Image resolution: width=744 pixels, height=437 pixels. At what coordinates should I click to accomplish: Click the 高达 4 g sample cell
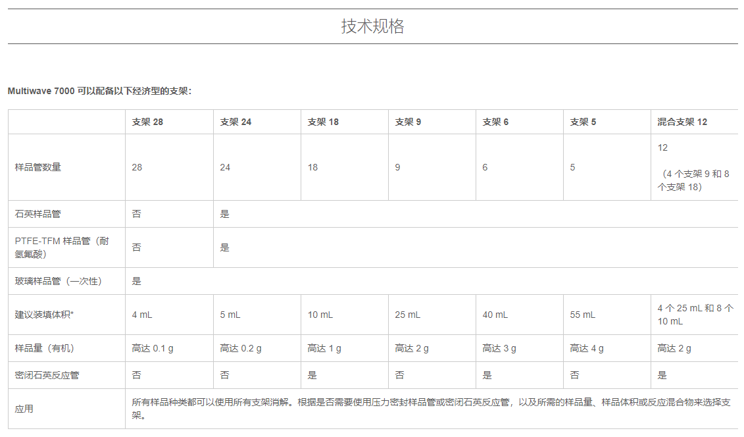pos(587,348)
